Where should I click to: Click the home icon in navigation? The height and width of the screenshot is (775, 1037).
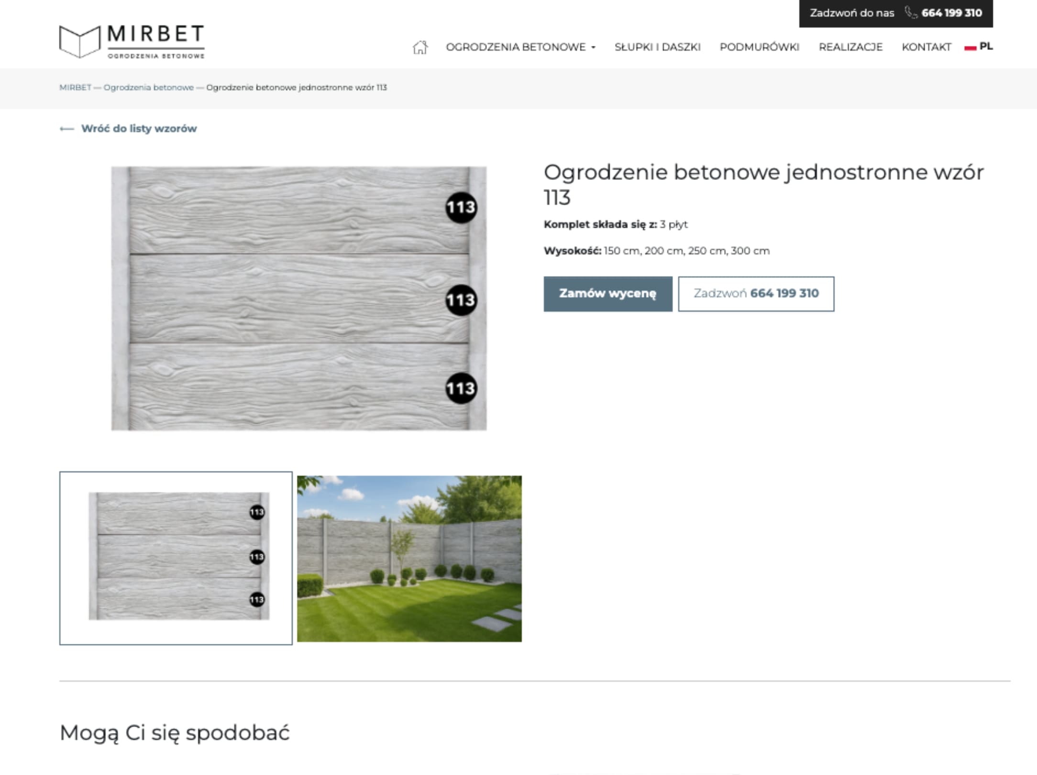420,47
